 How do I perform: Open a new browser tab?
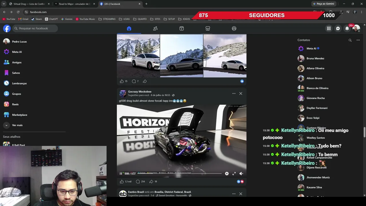(146, 4)
